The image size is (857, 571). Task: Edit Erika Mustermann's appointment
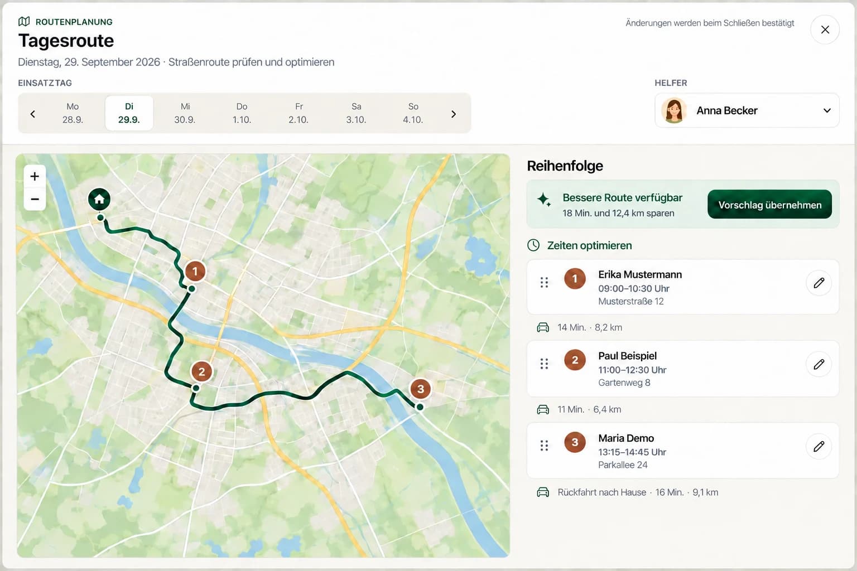[819, 283]
